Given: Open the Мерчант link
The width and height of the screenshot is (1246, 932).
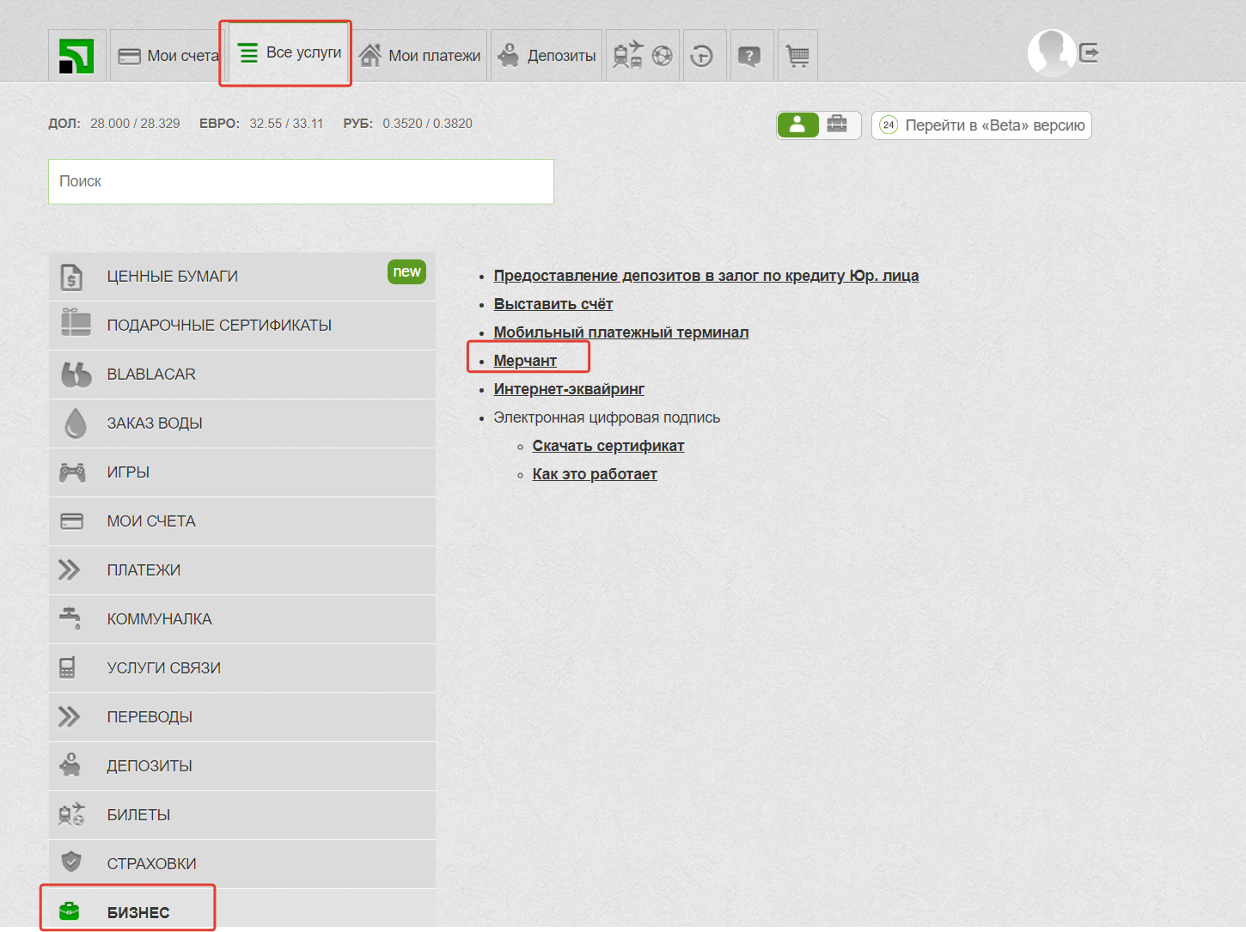Looking at the screenshot, I should [525, 361].
